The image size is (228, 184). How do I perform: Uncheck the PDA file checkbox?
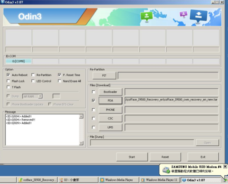tap(94, 100)
